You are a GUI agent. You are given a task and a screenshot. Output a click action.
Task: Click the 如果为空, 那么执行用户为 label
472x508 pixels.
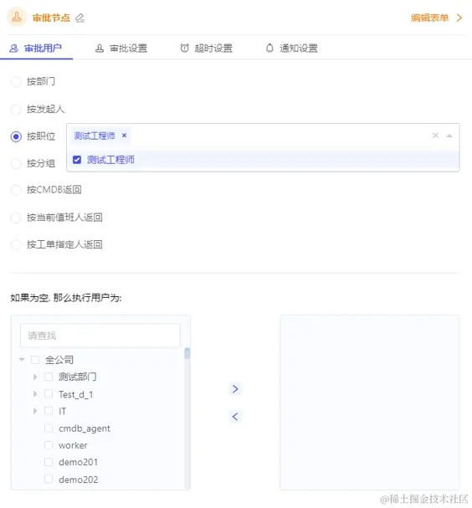click(x=66, y=298)
